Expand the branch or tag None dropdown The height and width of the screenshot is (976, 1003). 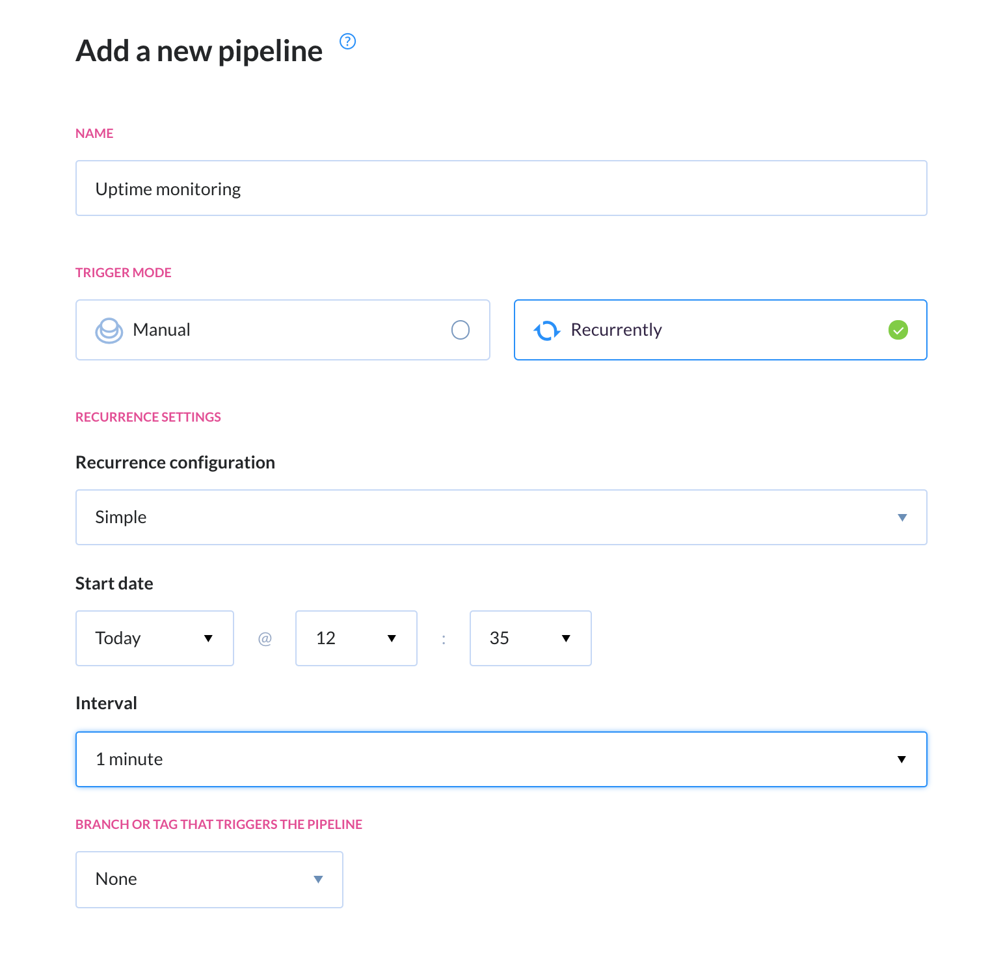[x=209, y=880]
